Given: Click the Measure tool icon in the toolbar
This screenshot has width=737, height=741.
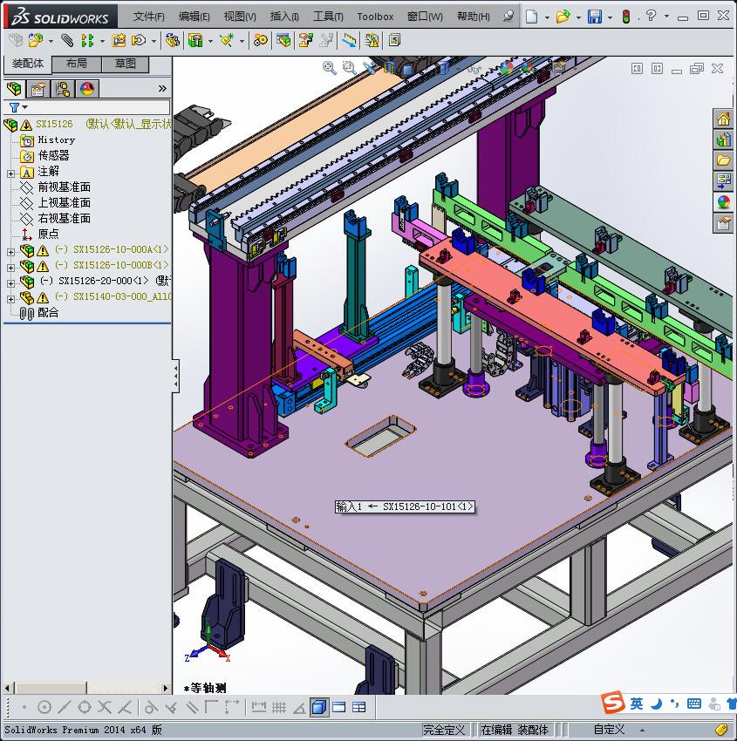Looking at the screenshot, I should click(x=349, y=40).
